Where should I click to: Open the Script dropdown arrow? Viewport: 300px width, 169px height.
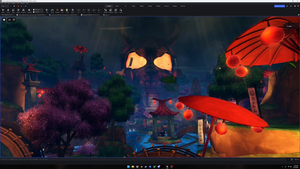pyautogui.click(x=69, y=10)
